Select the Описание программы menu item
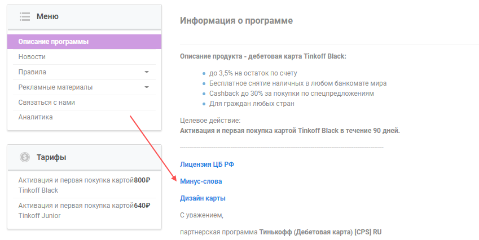The image size is (479, 240). click(54, 42)
